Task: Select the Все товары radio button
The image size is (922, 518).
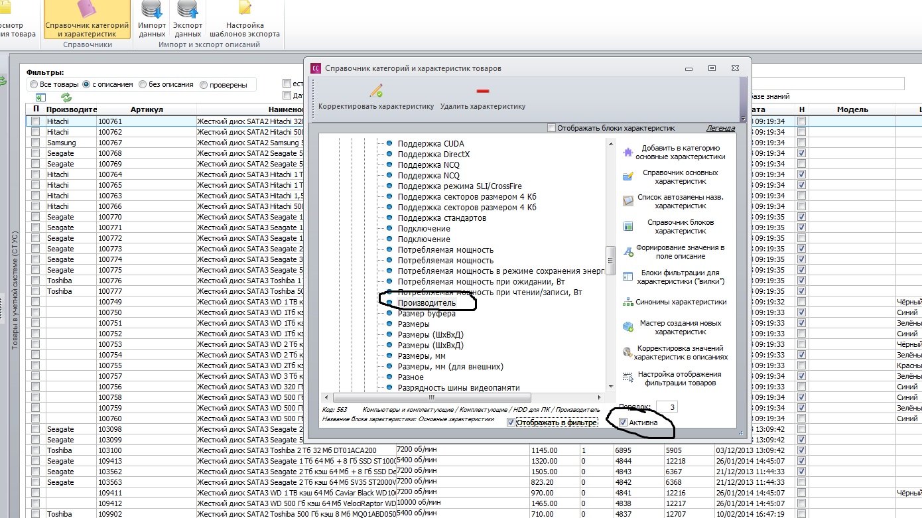Action: click(34, 85)
